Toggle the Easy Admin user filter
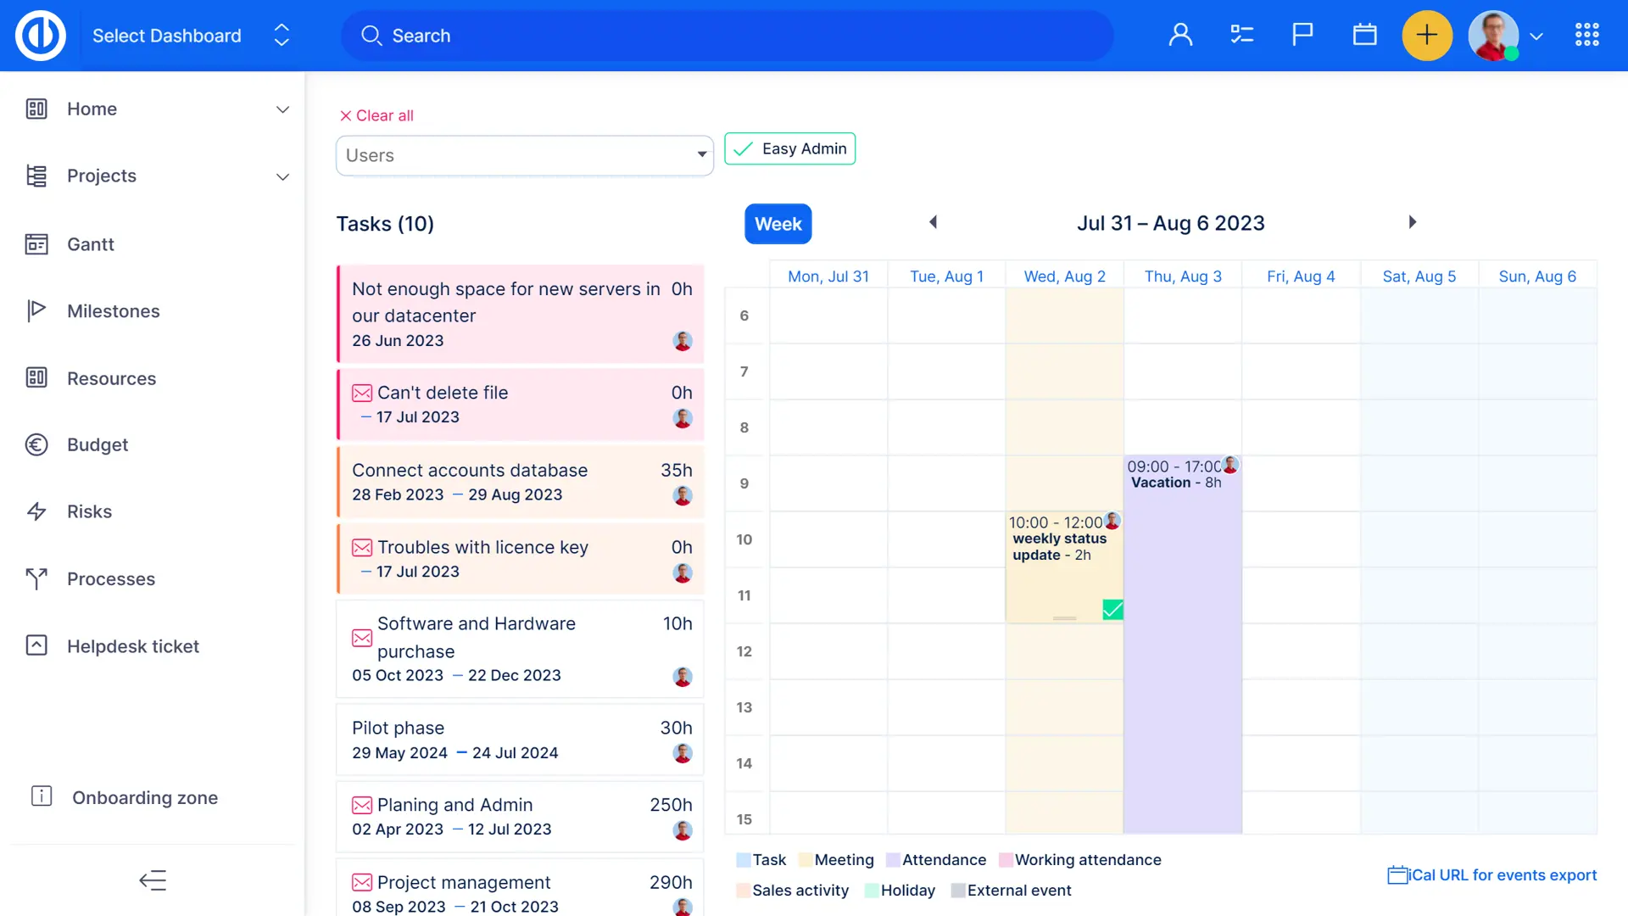Viewport: 1628px width, 916px height. pyautogui.click(x=789, y=149)
